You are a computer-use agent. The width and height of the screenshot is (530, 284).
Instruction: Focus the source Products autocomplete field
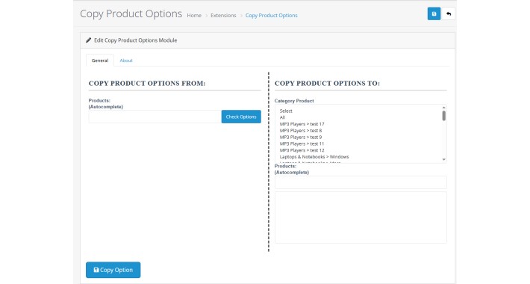(155, 117)
